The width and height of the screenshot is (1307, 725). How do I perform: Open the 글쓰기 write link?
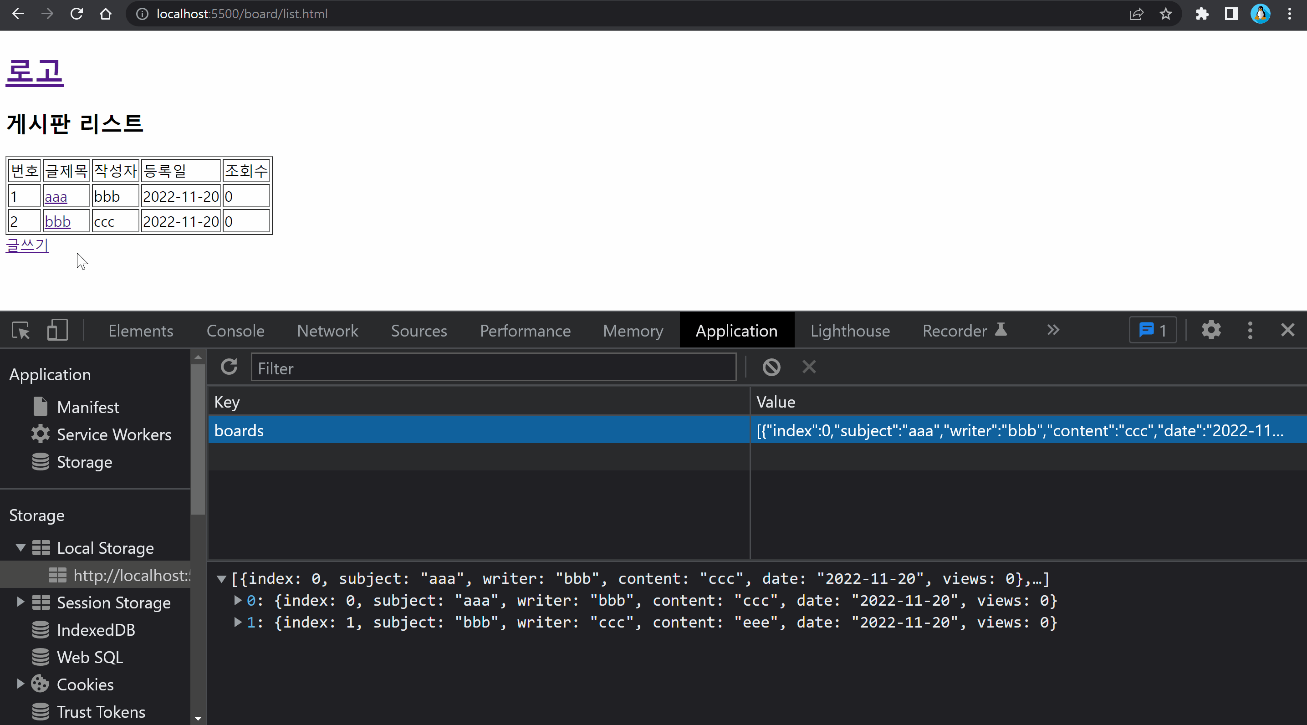coord(27,245)
